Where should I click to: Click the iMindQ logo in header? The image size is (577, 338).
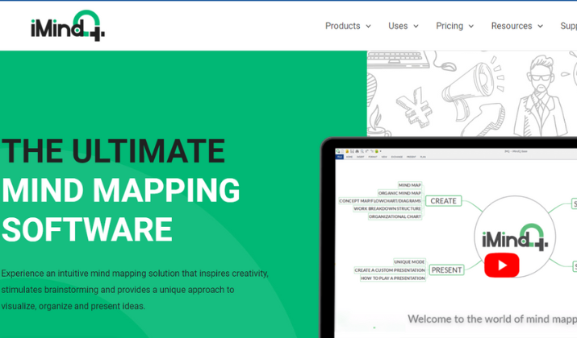click(x=68, y=25)
